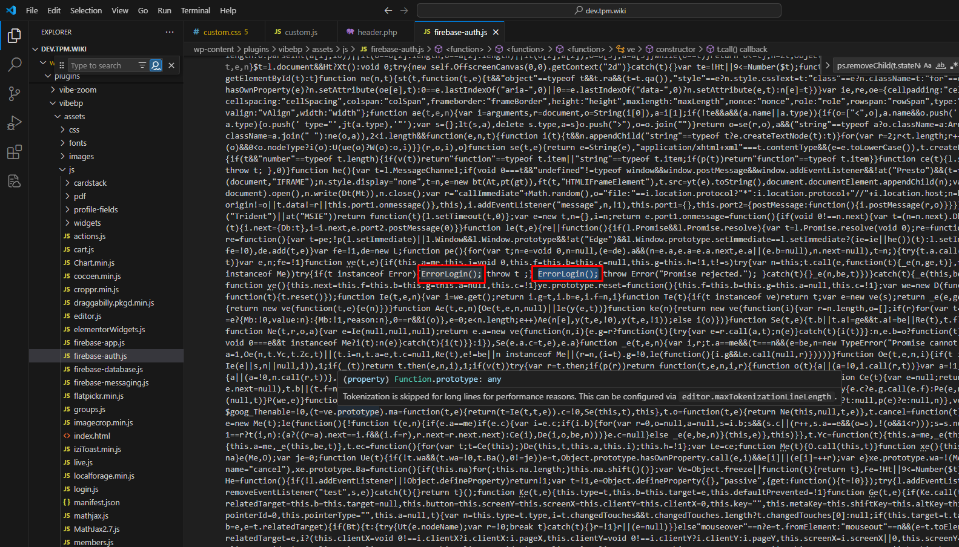
Task: Switch to the header.php tab
Action: pos(376,32)
